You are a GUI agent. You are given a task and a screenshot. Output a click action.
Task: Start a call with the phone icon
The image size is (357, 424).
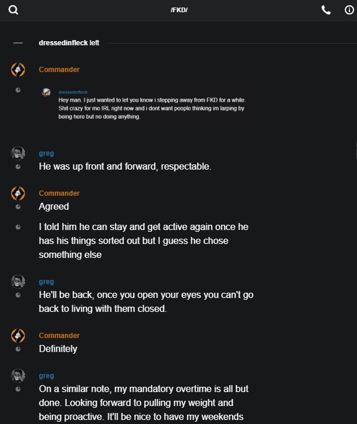click(326, 10)
